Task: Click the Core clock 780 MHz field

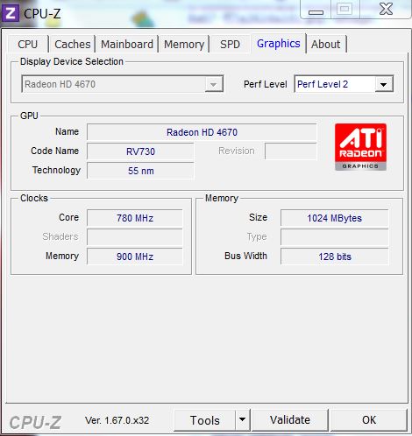Action: click(135, 218)
